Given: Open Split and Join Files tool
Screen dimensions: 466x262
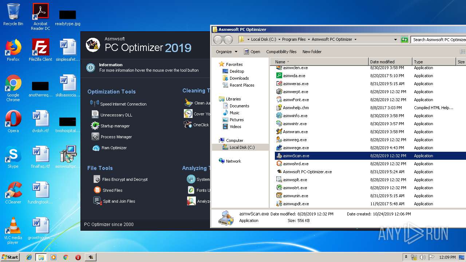Looking at the screenshot, I should click(114, 201).
